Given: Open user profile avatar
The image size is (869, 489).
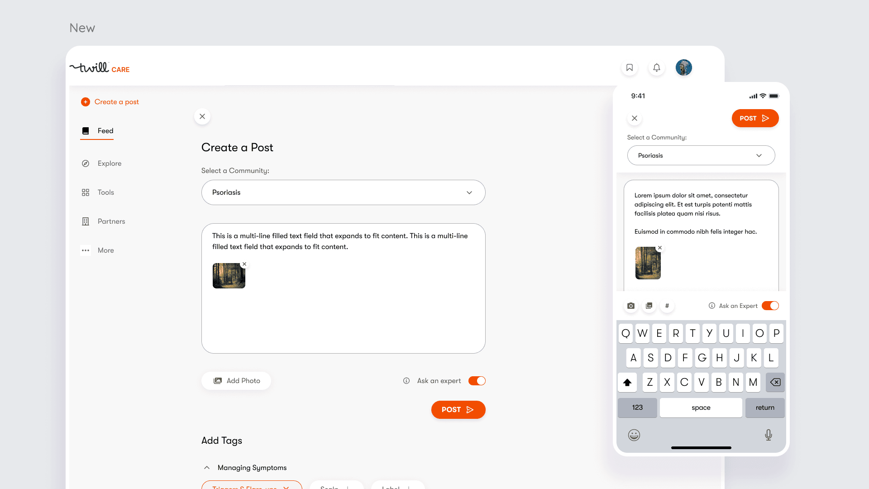Looking at the screenshot, I should 683,68.
